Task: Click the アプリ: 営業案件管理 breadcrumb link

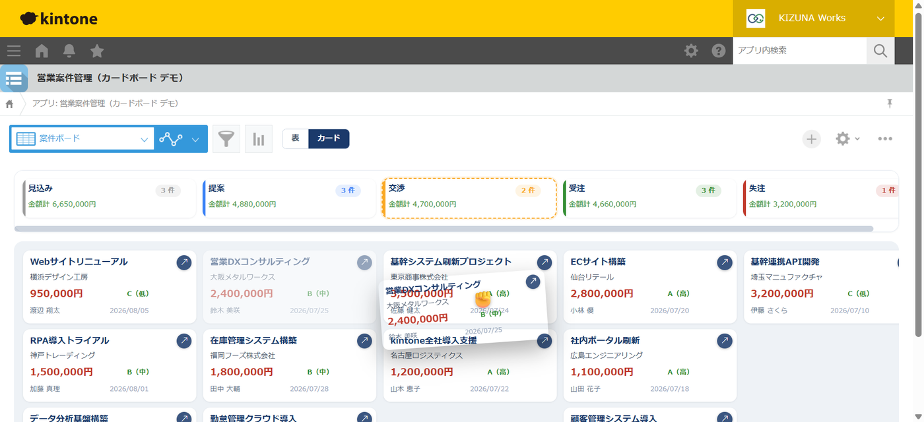Action: (x=105, y=104)
